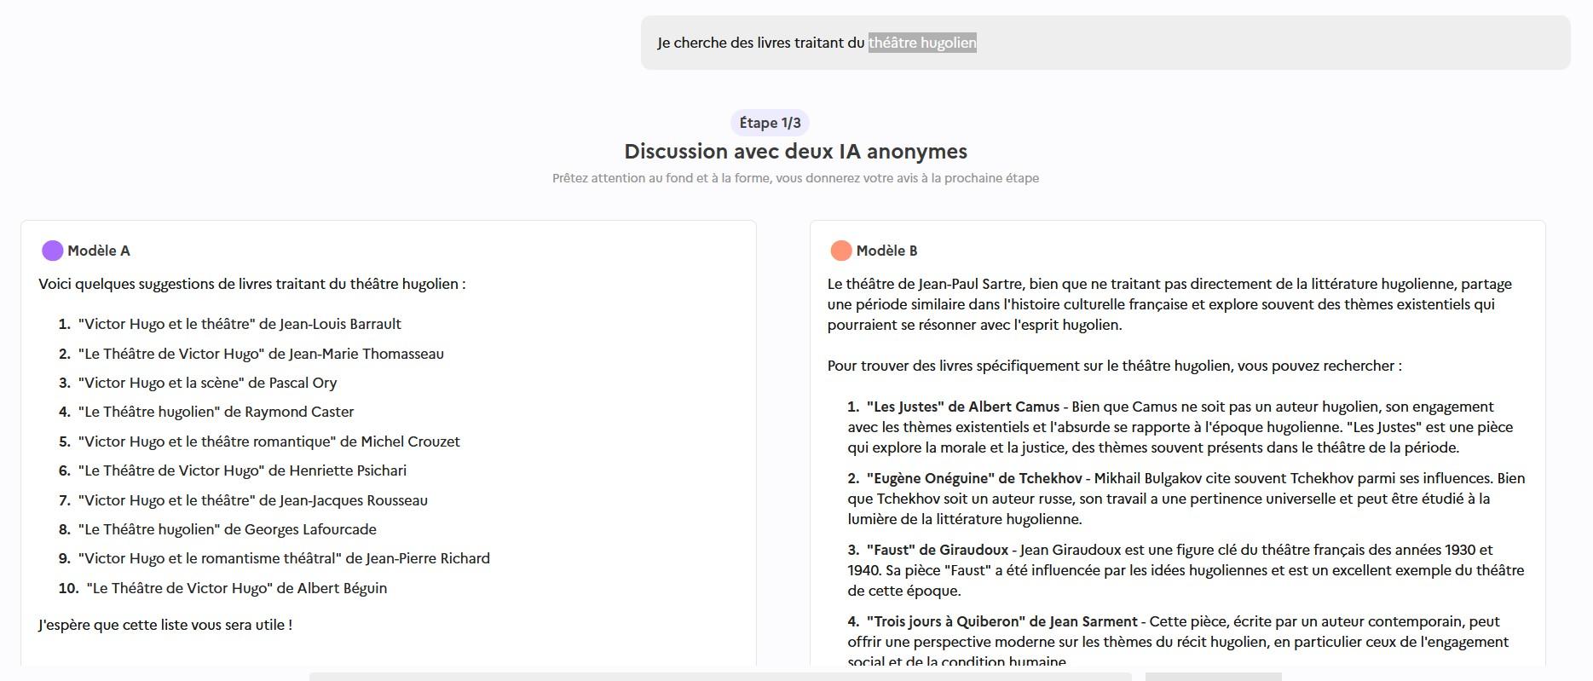This screenshot has height=681, width=1593.
Task: Click the Étape 1/3 step badge
Action: point(770,123)
